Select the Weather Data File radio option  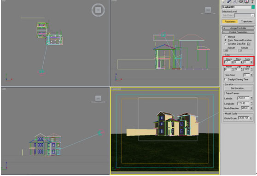(226, 44)
